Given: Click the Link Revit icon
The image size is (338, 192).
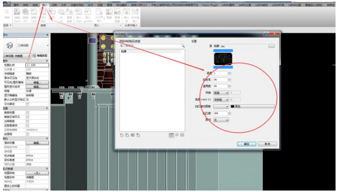Looking at the screenshot, I should click(17, 12).
